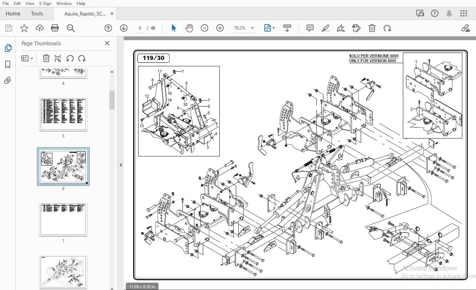Select the highlighted page 6 thumbnail
Image resolution: width=476 pixels, height=290 pixels.
click(x=63, y=167)
